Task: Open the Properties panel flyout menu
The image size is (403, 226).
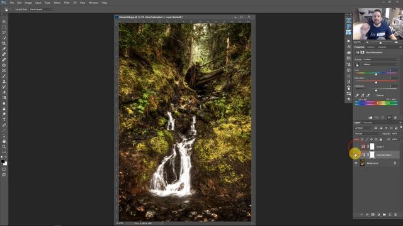Action: pyautogui.click(x=400, y=47)
